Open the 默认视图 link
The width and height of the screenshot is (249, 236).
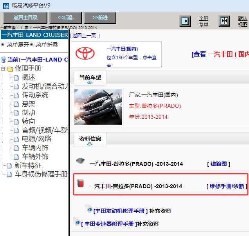(243, 21)
